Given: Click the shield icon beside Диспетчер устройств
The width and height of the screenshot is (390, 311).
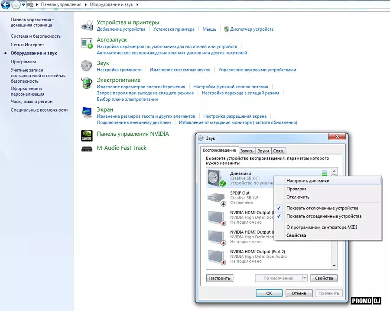Looking at the screenshot, I should pyautogui.click(x=226, y=29).
